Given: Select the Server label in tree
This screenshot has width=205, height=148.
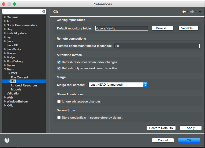Looking at the screenshot, I should (x=11, y=65).
